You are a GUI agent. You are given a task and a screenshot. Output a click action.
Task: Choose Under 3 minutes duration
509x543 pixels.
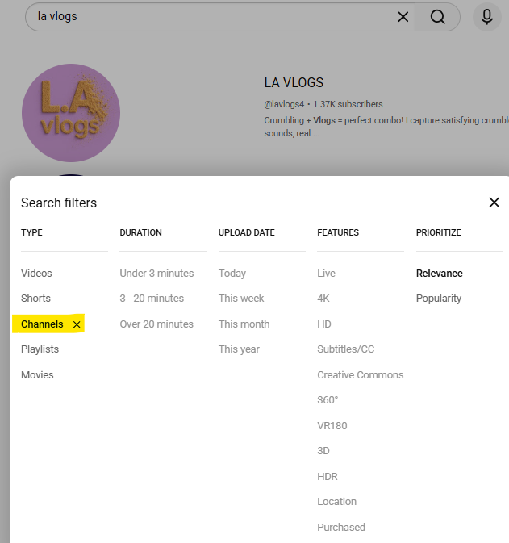[156, 274]
